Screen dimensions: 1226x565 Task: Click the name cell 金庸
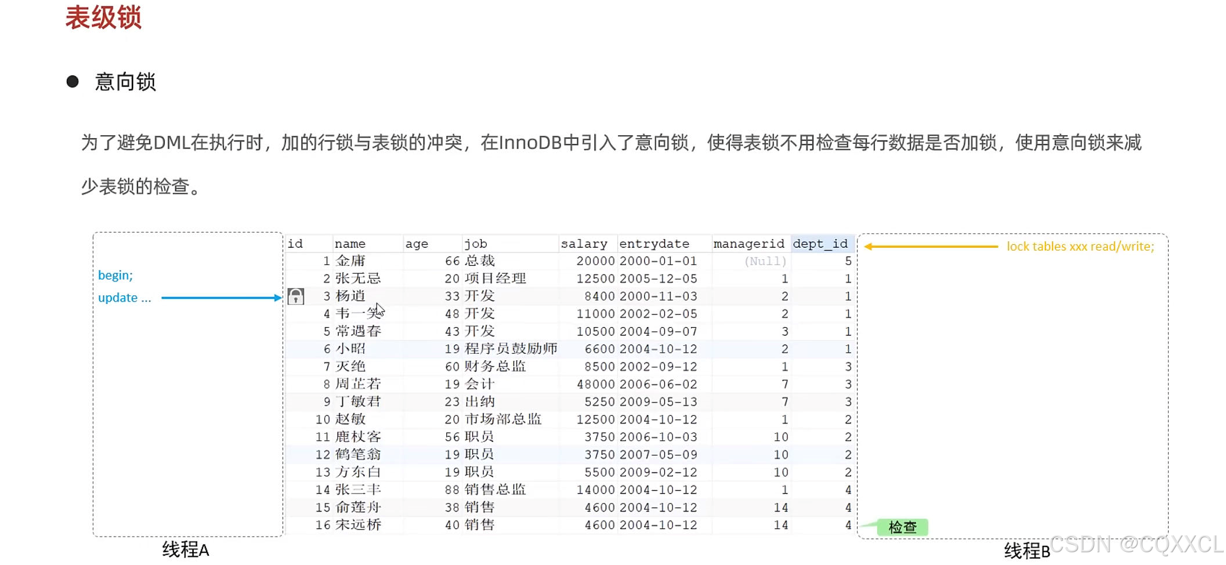click(x=350, y=261)
